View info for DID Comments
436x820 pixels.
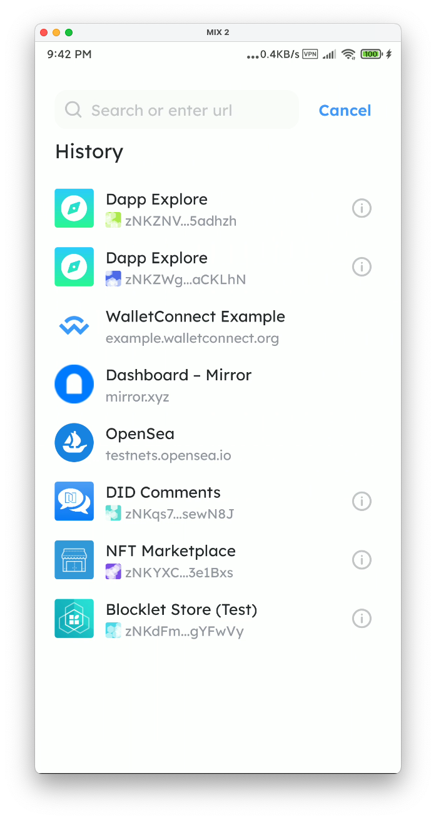362,501
